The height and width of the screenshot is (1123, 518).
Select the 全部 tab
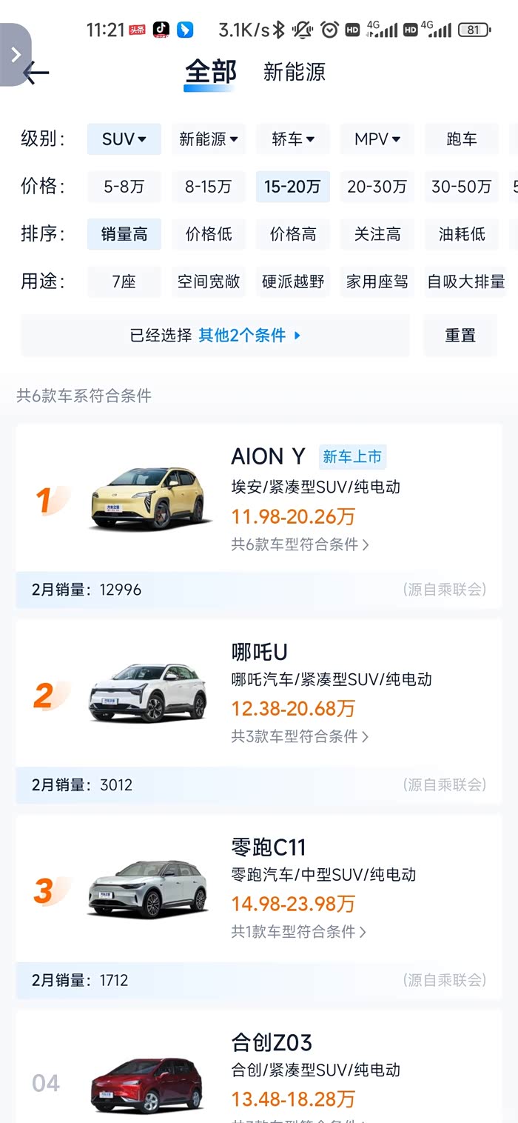tap(210, 72)
